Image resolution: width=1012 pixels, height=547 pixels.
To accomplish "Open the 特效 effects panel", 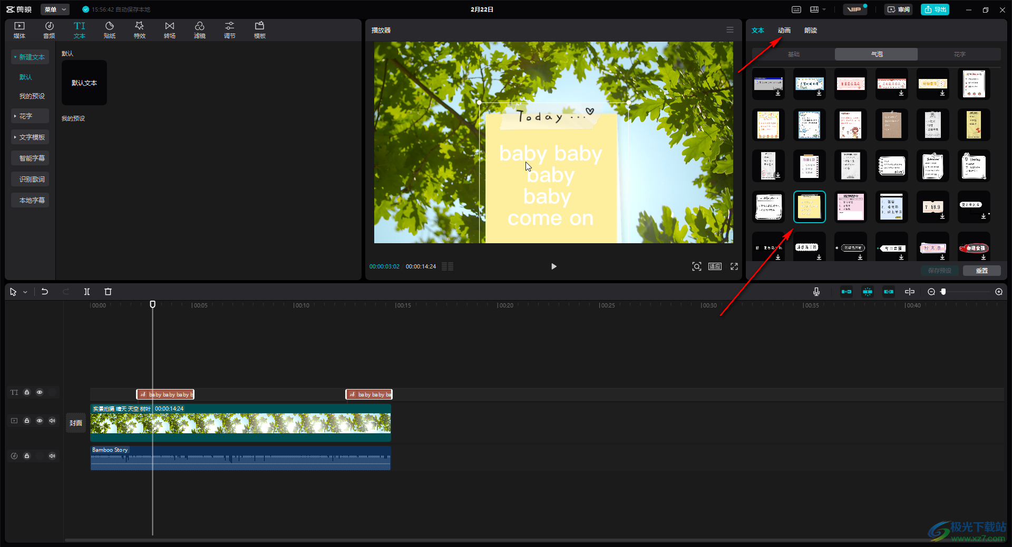I will [x=140, y=30].
